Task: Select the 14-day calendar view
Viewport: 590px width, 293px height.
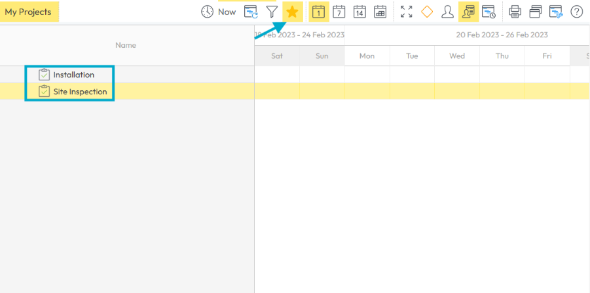Action: pos(360,12)
